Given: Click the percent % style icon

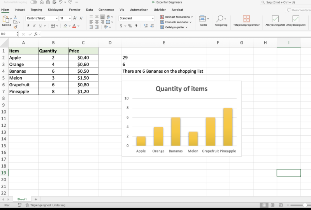Looking at the screenshot, I should point(130,26).
